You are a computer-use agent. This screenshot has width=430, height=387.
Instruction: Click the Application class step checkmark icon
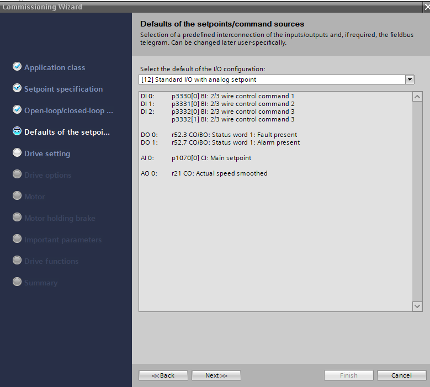point(17,66)
